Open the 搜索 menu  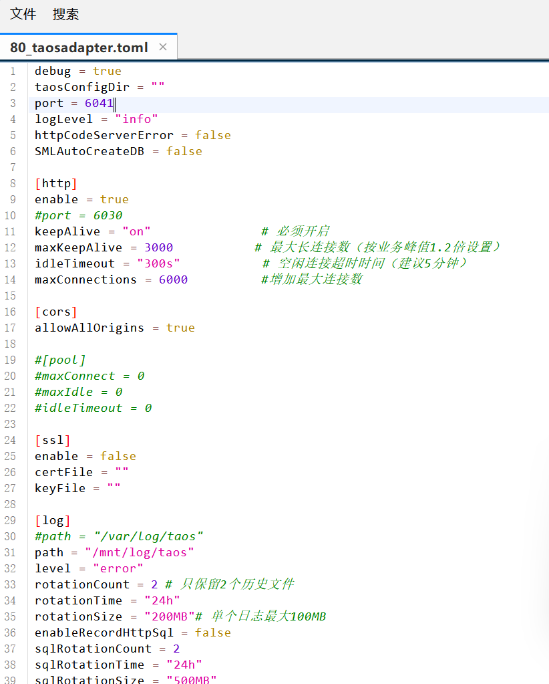65,14
